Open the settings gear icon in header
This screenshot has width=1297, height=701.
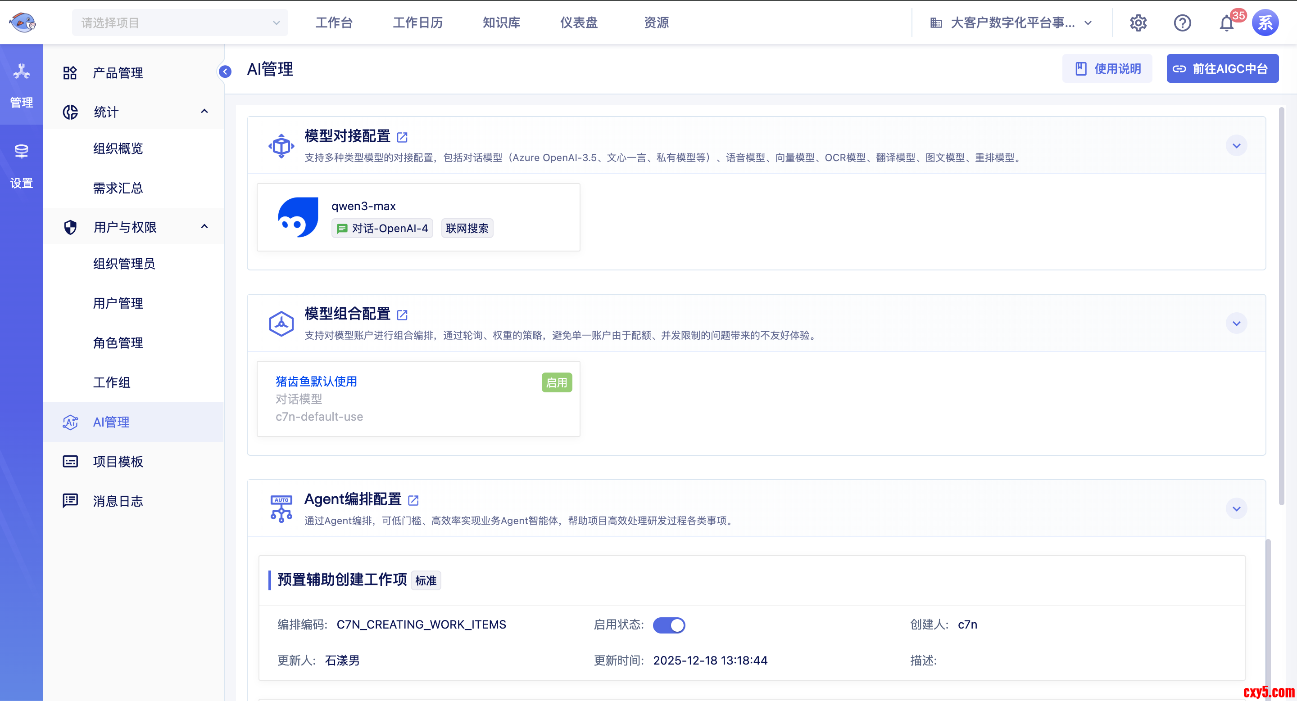(x=1138, y=22)
